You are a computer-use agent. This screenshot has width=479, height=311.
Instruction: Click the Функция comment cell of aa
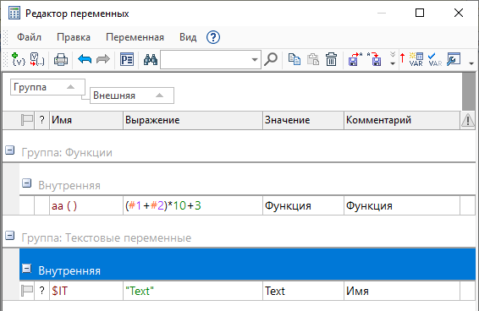402,205
